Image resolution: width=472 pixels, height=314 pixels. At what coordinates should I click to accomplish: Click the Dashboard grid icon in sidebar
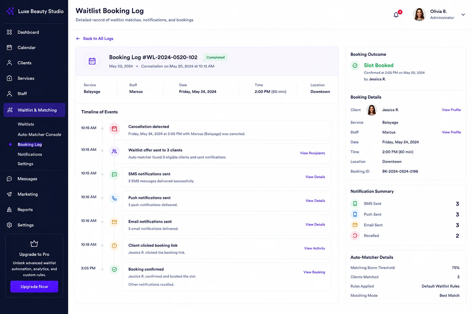10,32
